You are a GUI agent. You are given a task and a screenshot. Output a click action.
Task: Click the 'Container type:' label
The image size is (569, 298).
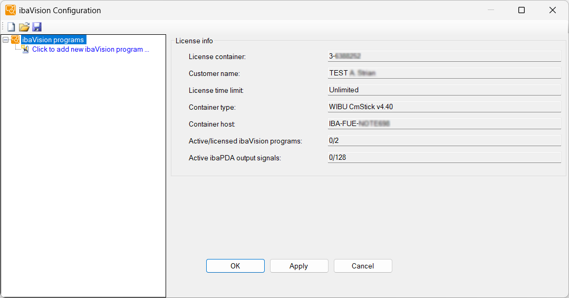tap(212, 108)
